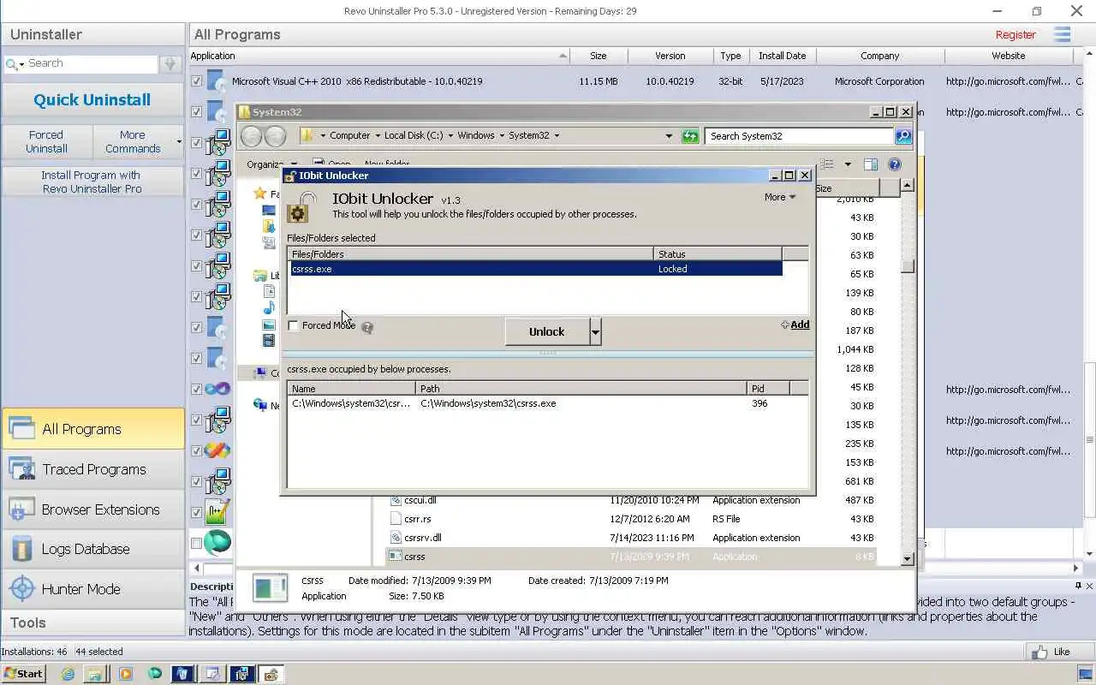1096x685 pixels.
Task: Click the cscui.dll file icon
Action: tap(396, 500)
